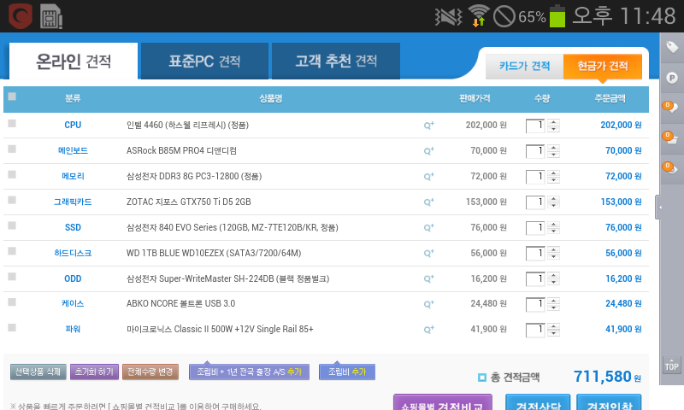The image size is (684, 410).
Task: Select 현금가 견적 price mode
Action: point(603,67)
